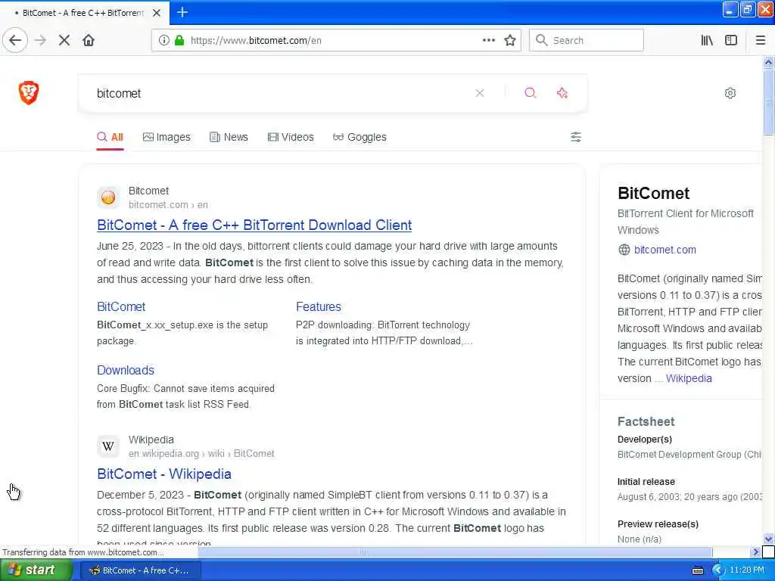Click horizontal scrollbar right arrow

click(755, 551)
